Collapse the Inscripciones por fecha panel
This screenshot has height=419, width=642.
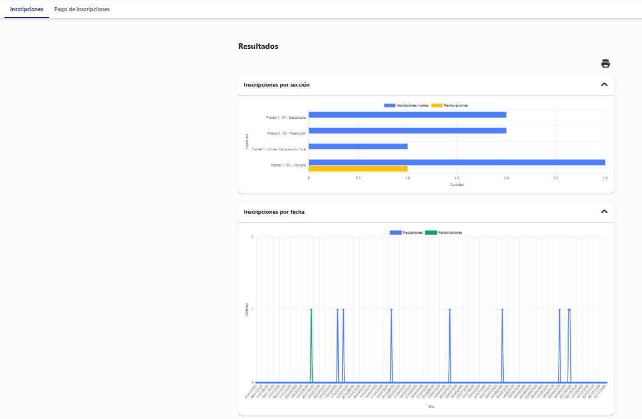[604, 211]
